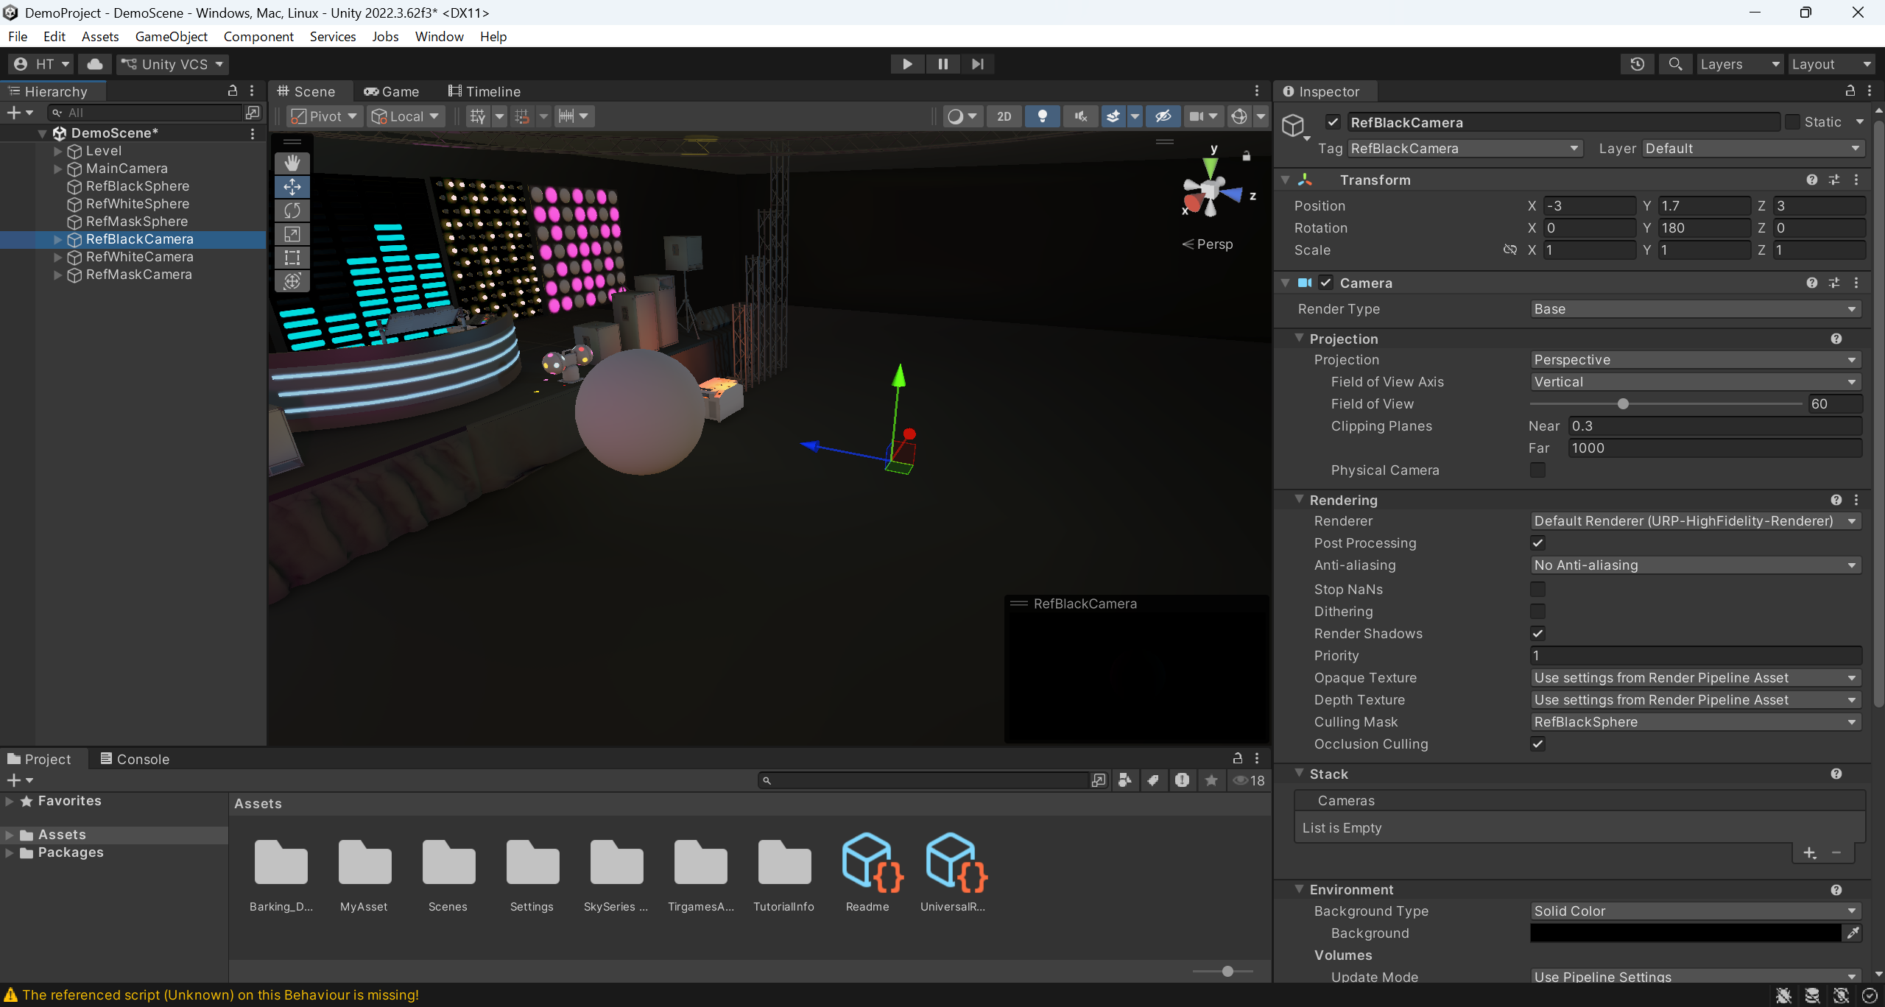
Task: Toggle scene lighting bulb icon
Action: (1042, 116)
